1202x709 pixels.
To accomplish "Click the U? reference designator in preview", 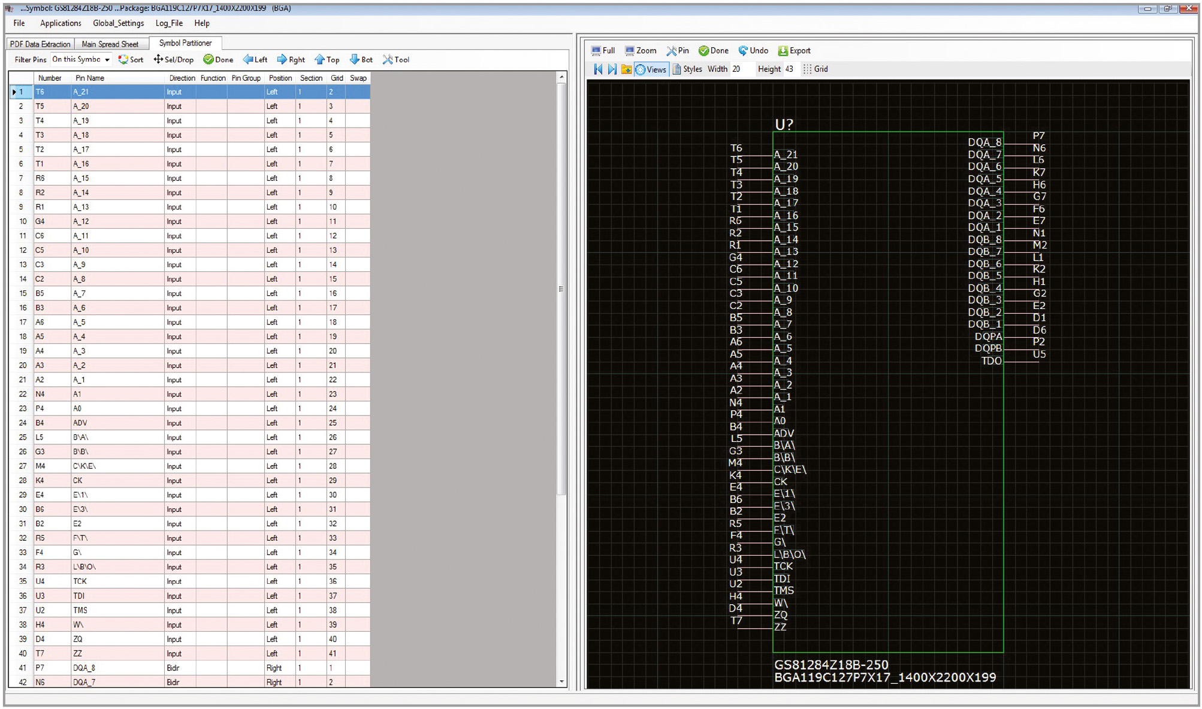I will [784, 124].
